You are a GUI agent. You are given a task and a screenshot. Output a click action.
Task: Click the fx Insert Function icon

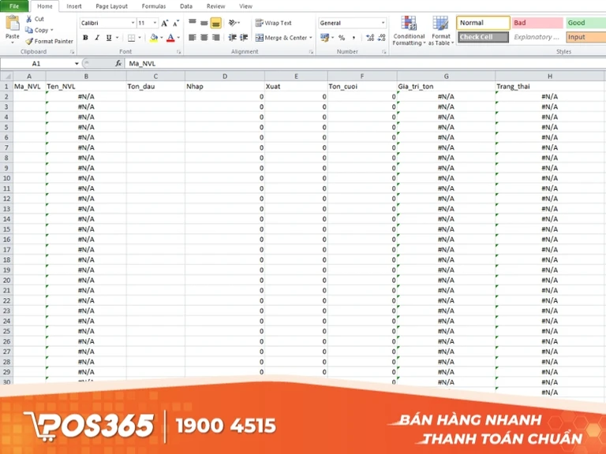point(118,64)
